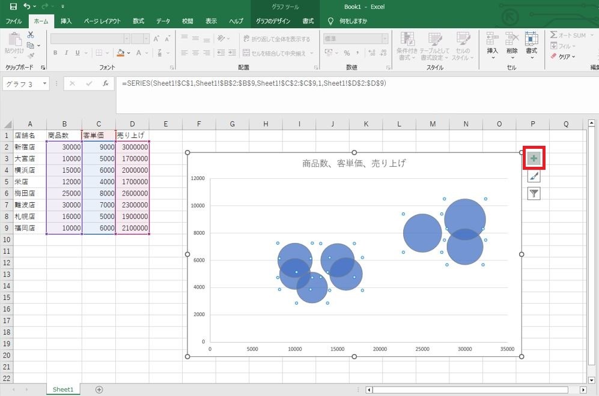Open the 数式 ribbon tab
The width and height of the screenshot is (599, 396).
click(x=138, y=21)
